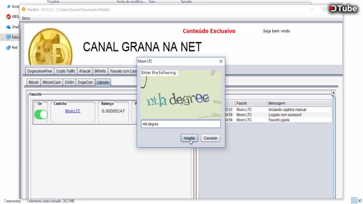Click the Conteúdo Exclusivo red heading
The width and height of the screenshot is (363, 204).
pyautogui.click(x=209, y=31)
